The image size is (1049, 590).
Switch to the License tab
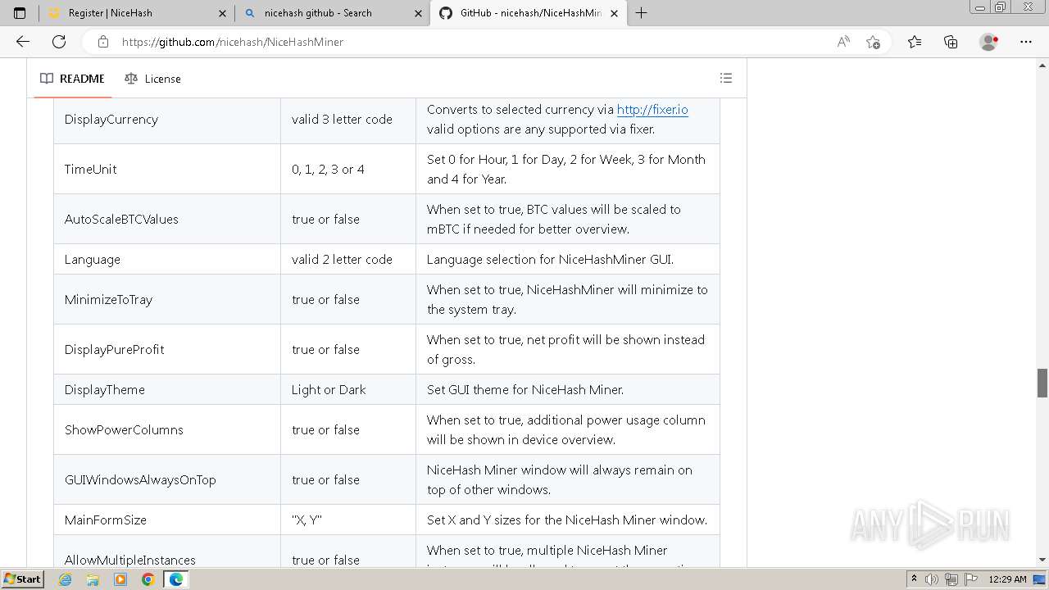coord(152,79)
